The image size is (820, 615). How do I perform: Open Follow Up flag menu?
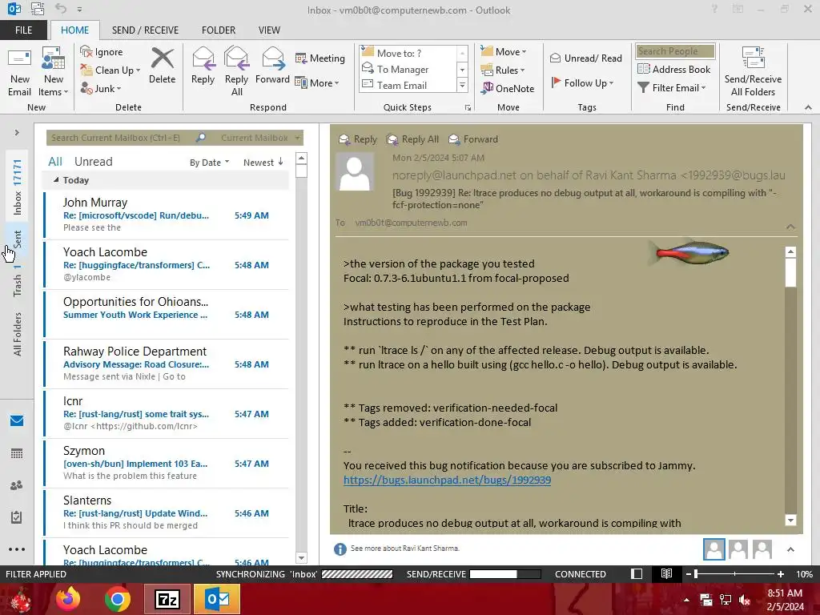pyautogui.click(x=582, y=82)
